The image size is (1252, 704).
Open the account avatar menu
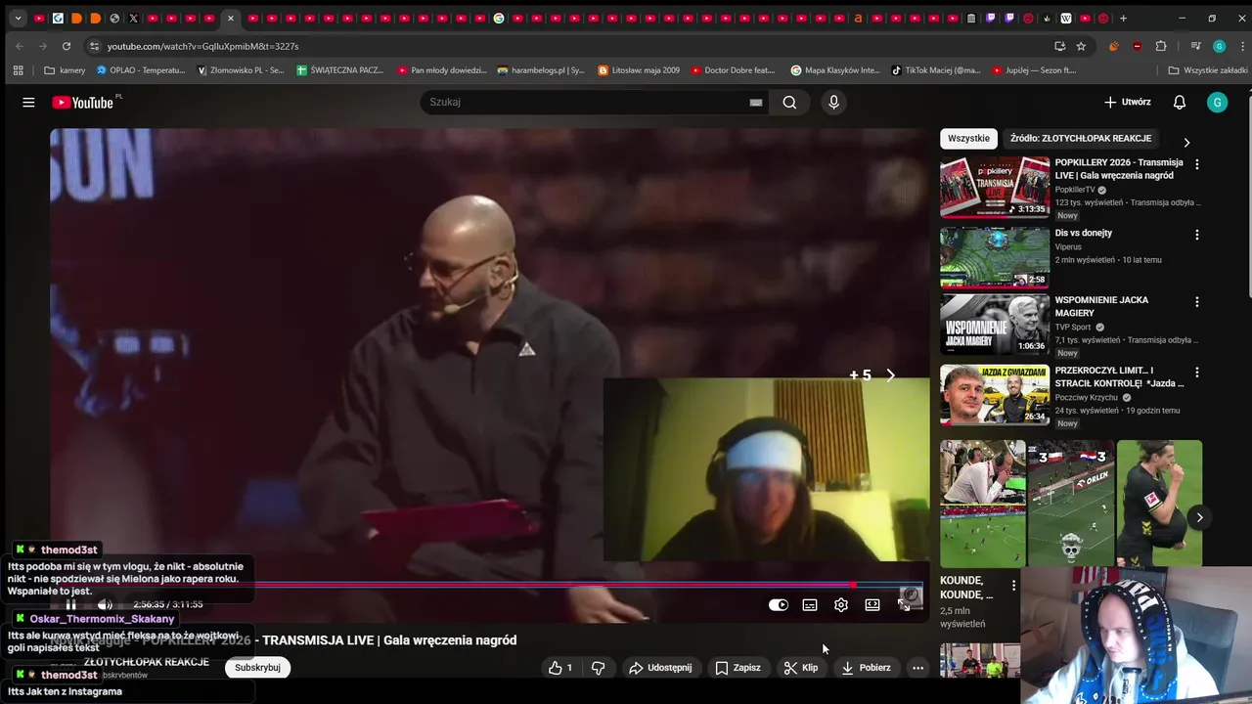pos(1217,102)
